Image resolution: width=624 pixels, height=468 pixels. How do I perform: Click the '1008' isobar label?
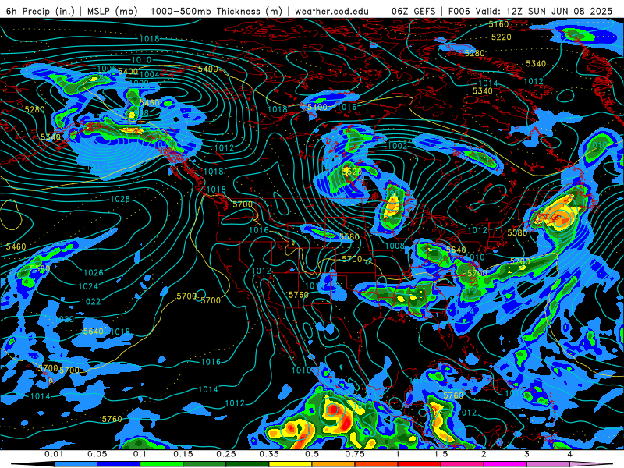tap(395, 246)
